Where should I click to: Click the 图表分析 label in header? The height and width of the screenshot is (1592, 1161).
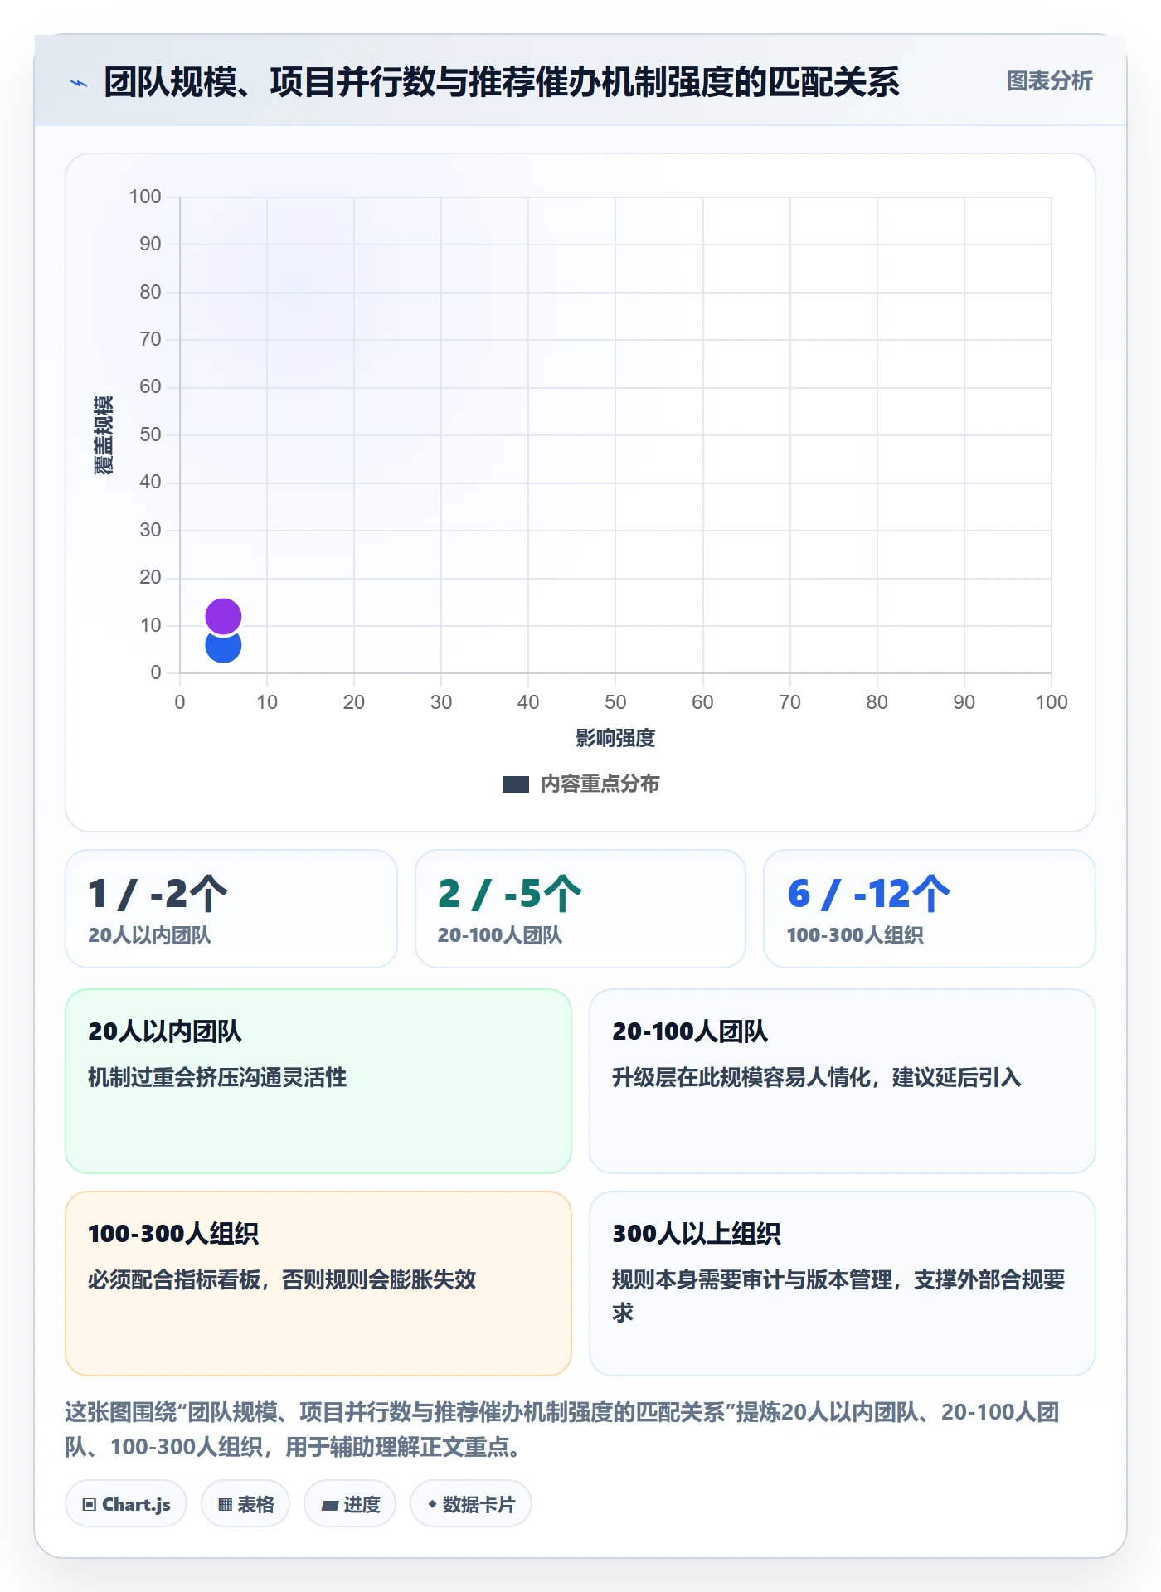click(1049, 80)
